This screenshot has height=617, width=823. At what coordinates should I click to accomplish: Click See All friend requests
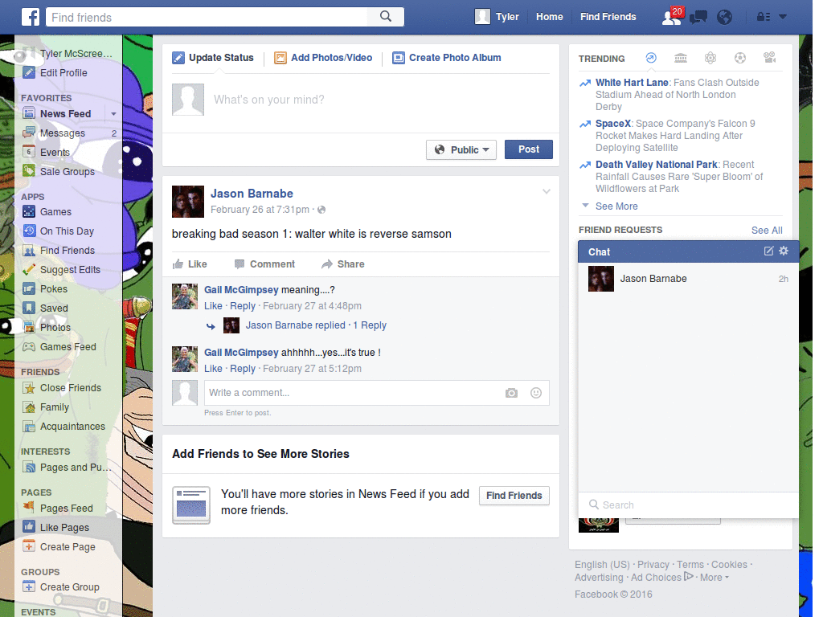pos(767,230)
